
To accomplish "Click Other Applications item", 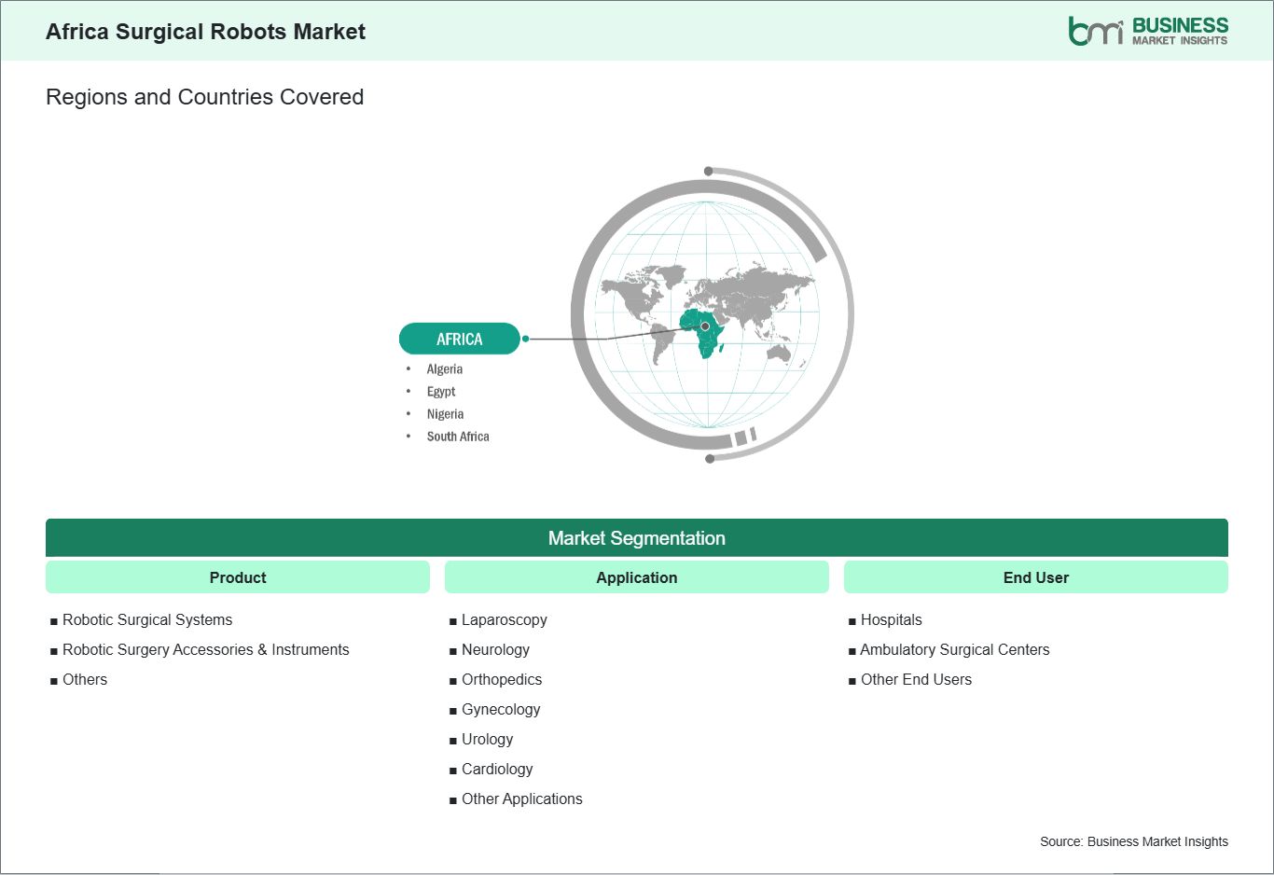I will pyautogui.click(x=522, y=799).
